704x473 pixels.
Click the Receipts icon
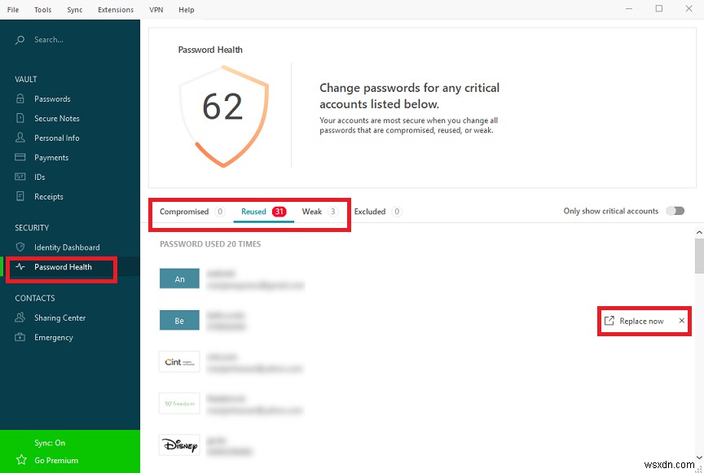pos(20,196)
